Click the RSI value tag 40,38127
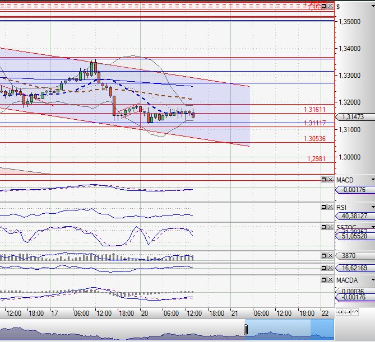The image size is (375, 342). [355, 216]
